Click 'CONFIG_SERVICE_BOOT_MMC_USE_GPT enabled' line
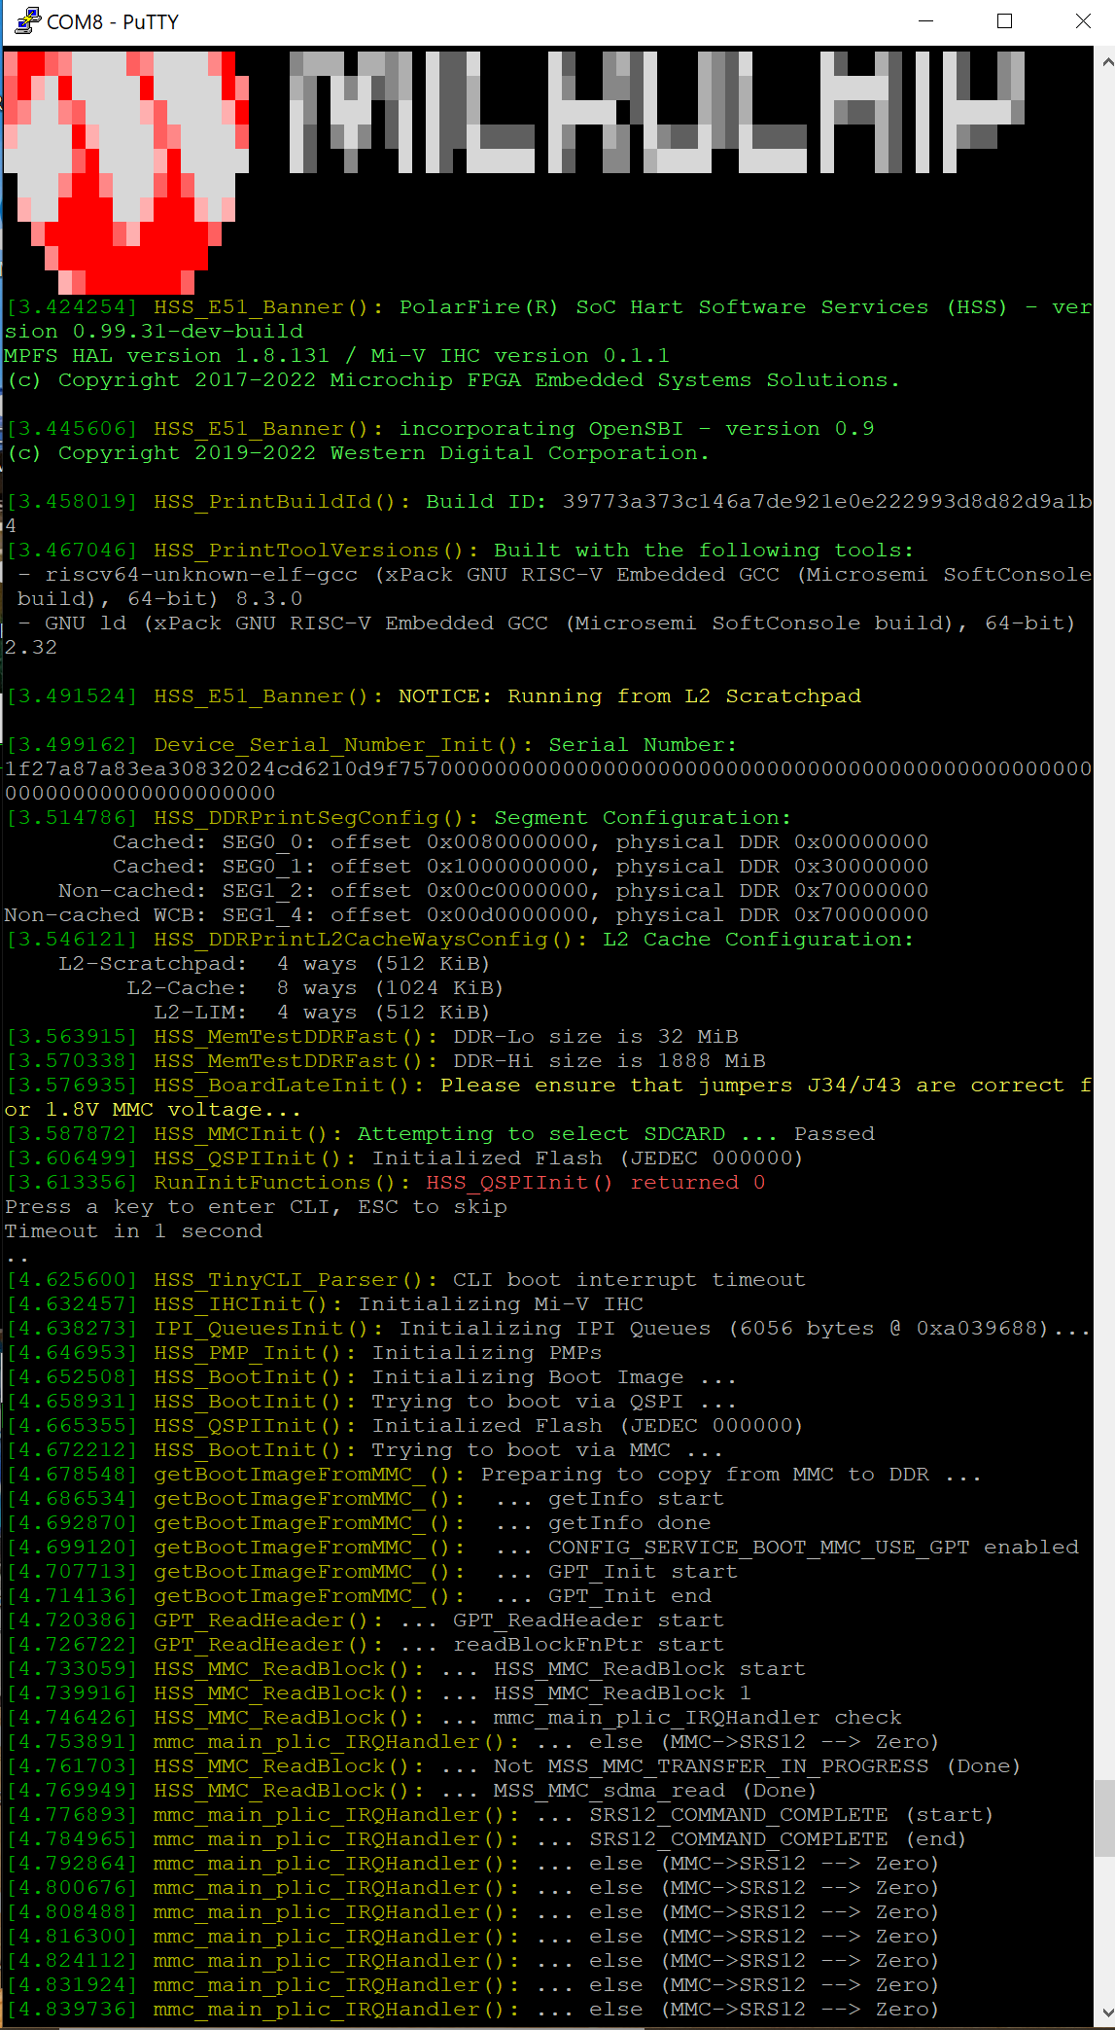The width and height of the screenshot is (1115, 2030). click(x=786, y=1547)
